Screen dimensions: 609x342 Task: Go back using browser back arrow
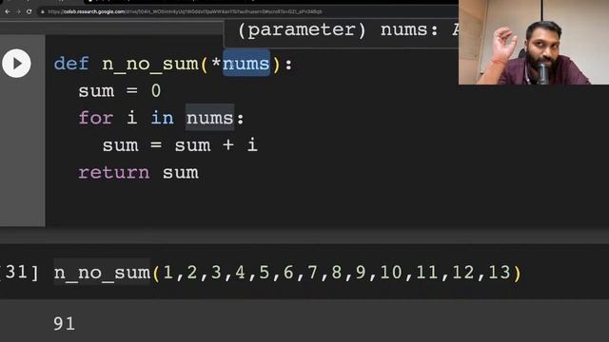pyautogui.click(x=7, y=11)
